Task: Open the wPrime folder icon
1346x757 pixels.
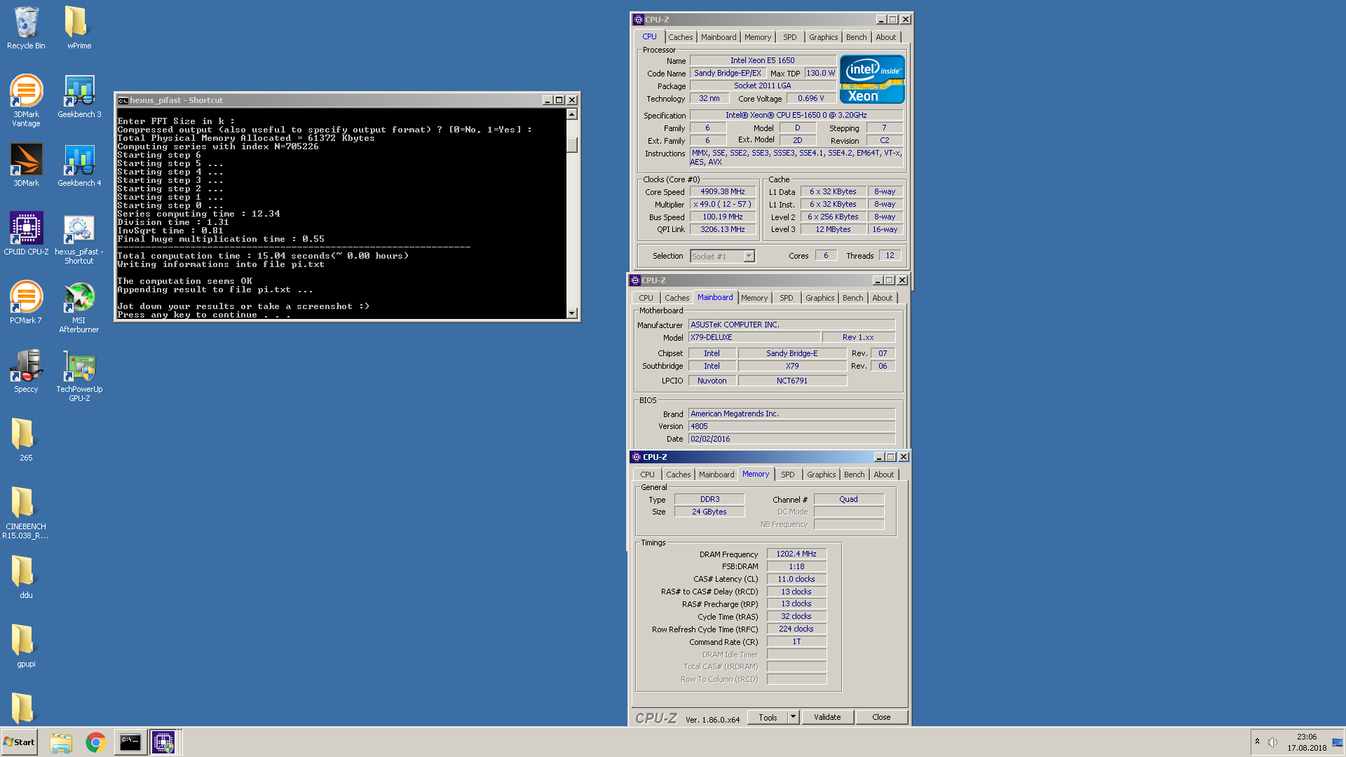Action: [79, 28]
